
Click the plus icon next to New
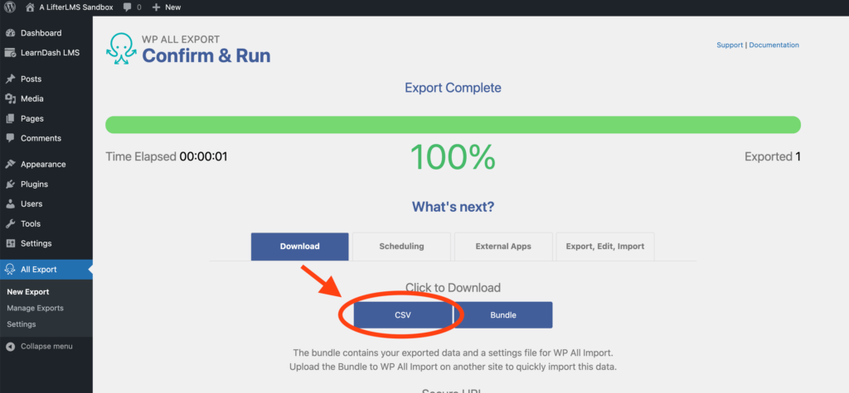pos(156,7)
